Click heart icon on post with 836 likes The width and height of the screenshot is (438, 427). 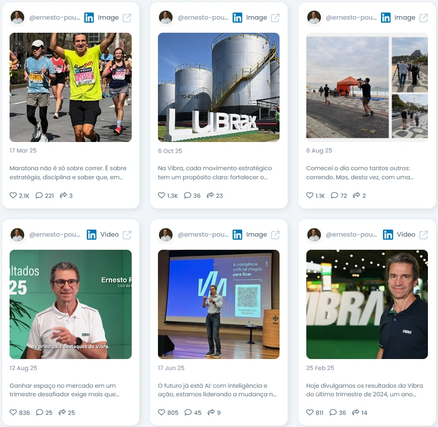pyautogui.click(x=13, y=412)
